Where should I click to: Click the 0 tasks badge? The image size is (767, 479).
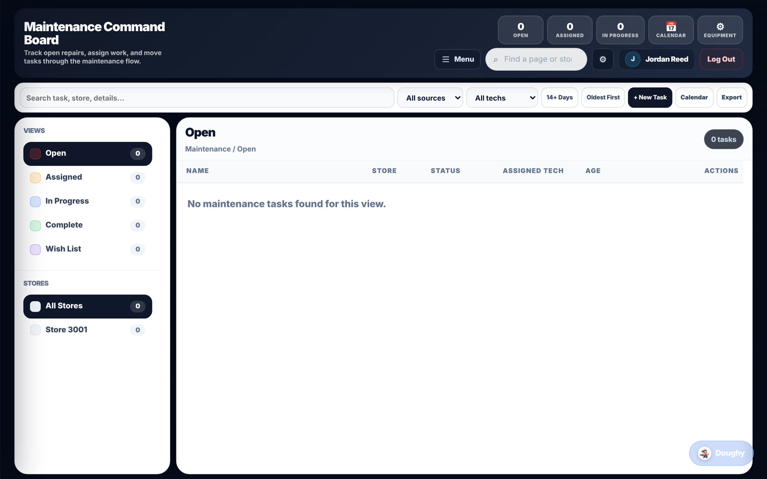coord(723,139)
